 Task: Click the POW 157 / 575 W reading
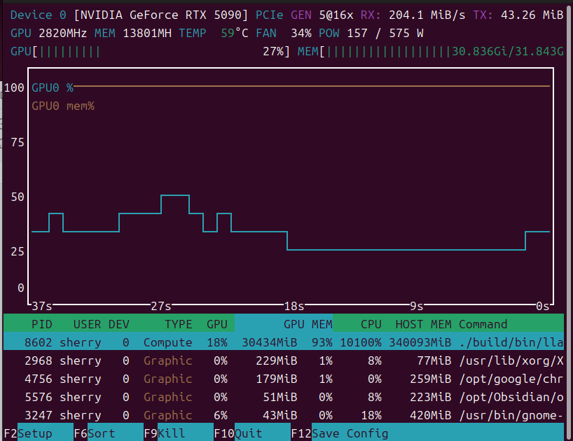tap(371, 33)
